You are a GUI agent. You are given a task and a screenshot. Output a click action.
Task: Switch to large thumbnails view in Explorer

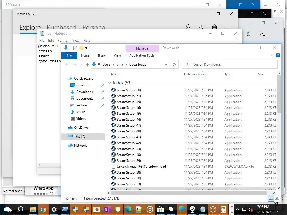pos(277,198)
